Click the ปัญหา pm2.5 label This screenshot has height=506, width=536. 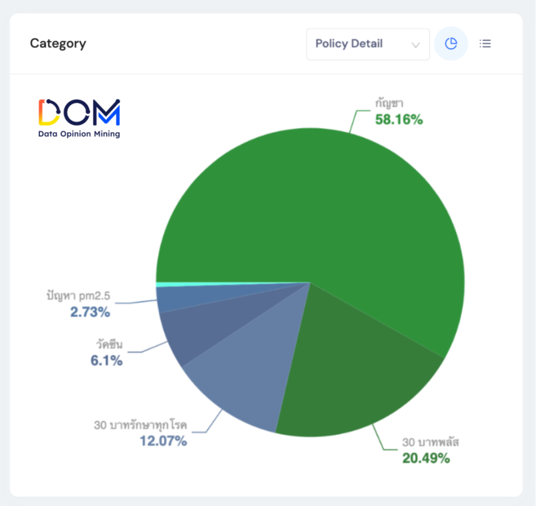pos(77,296)
